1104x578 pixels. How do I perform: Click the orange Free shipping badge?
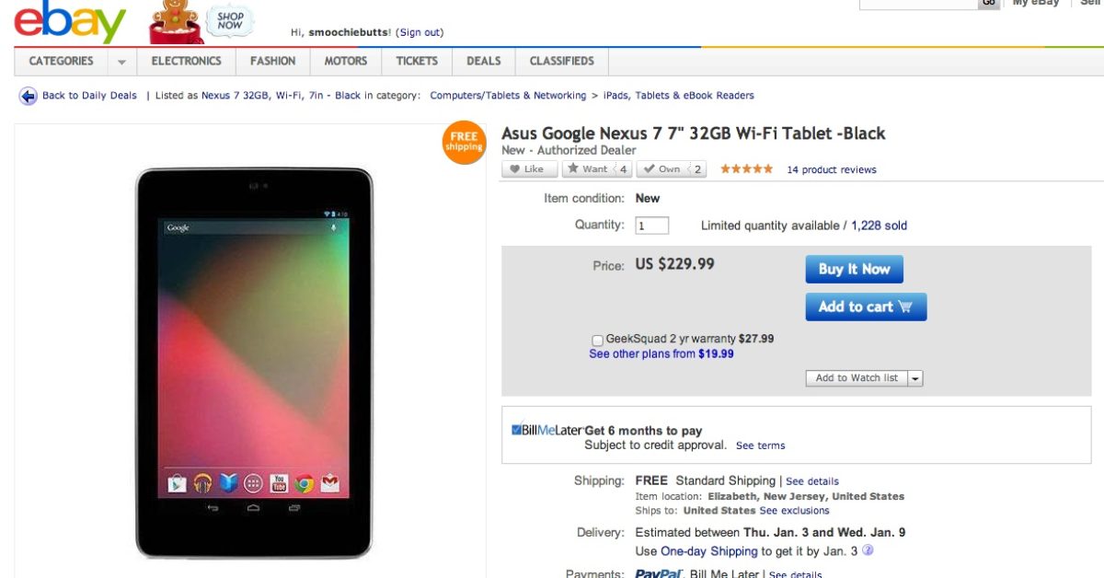point(464,142)
